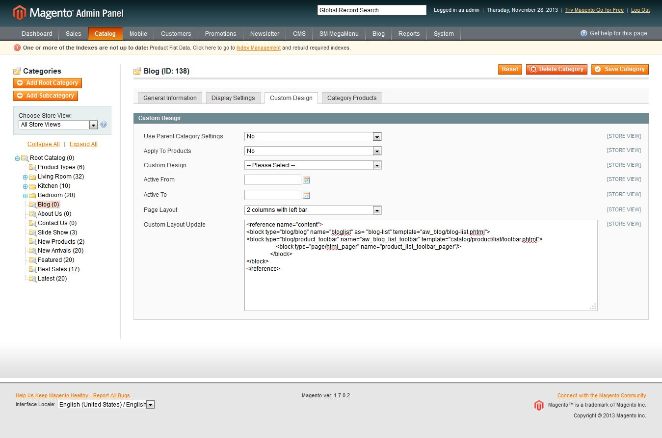
Task: Click the Active From date field
Action: [x=273, y=180]
